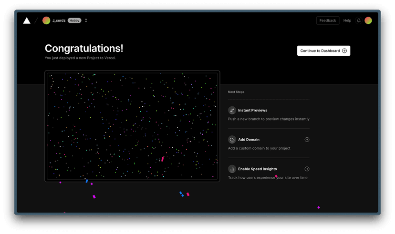Click the Speed Insights bar chart icon
Screen dimensions: 395x234
click(x=232, y=169)
